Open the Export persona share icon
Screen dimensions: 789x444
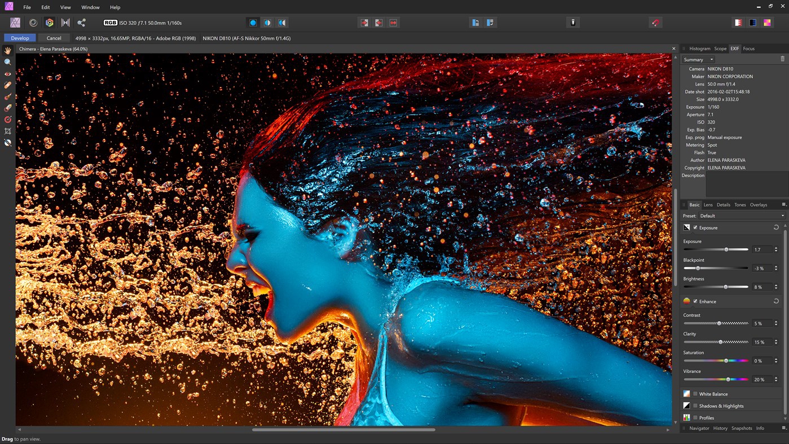pyautogui.click(x=81, y=23)
